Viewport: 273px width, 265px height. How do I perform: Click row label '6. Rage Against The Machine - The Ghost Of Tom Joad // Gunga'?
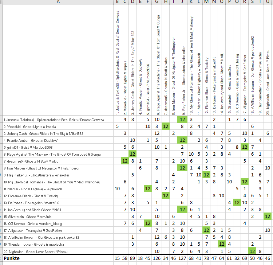click(x=52, y=155)
